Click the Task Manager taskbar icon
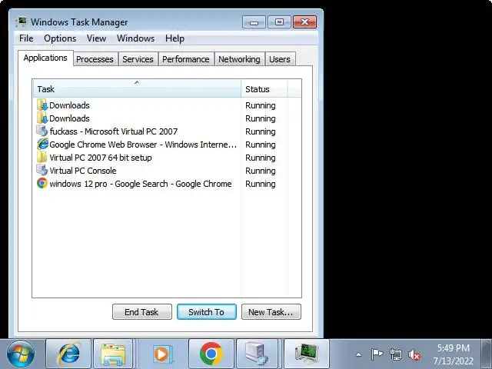 click(x=307, y=354)
